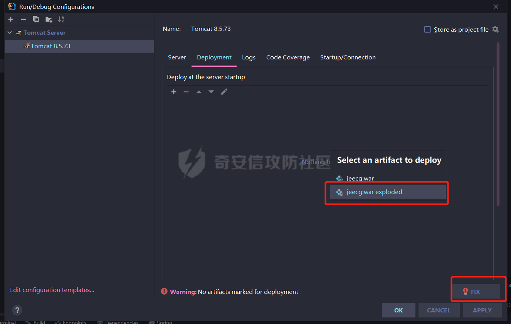Viewport: 511px width, 324px height.
Task: Copy the selected configuration
Action: 36,19
